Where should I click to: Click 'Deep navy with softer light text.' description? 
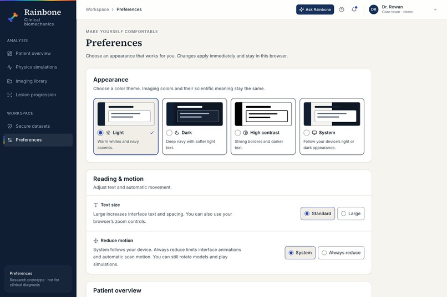pyautogui.click(x=190, y=144)
